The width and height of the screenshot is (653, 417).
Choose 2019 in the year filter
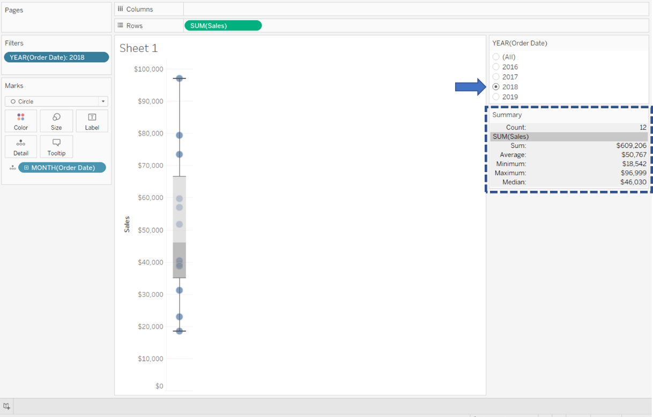pyautogui.click(x=496, y=97)
